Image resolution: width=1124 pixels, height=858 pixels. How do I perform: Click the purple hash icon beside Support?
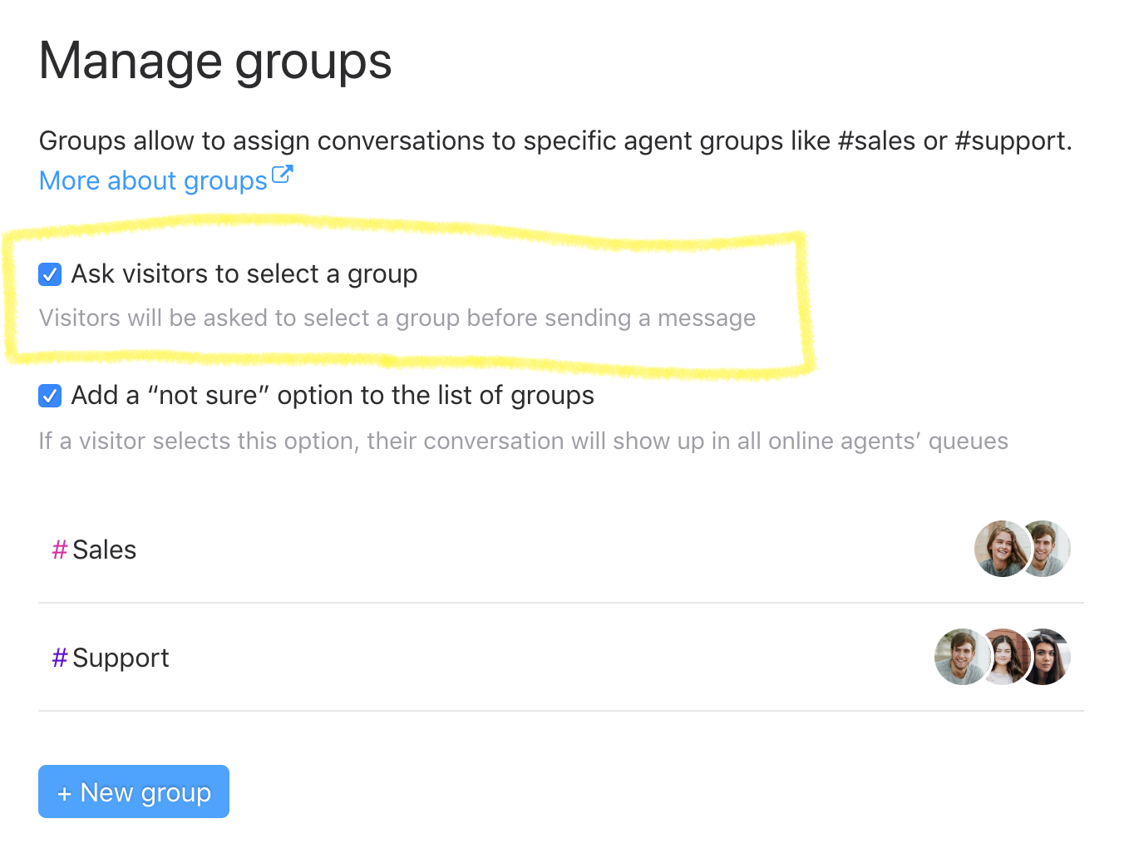click(60, 658)
